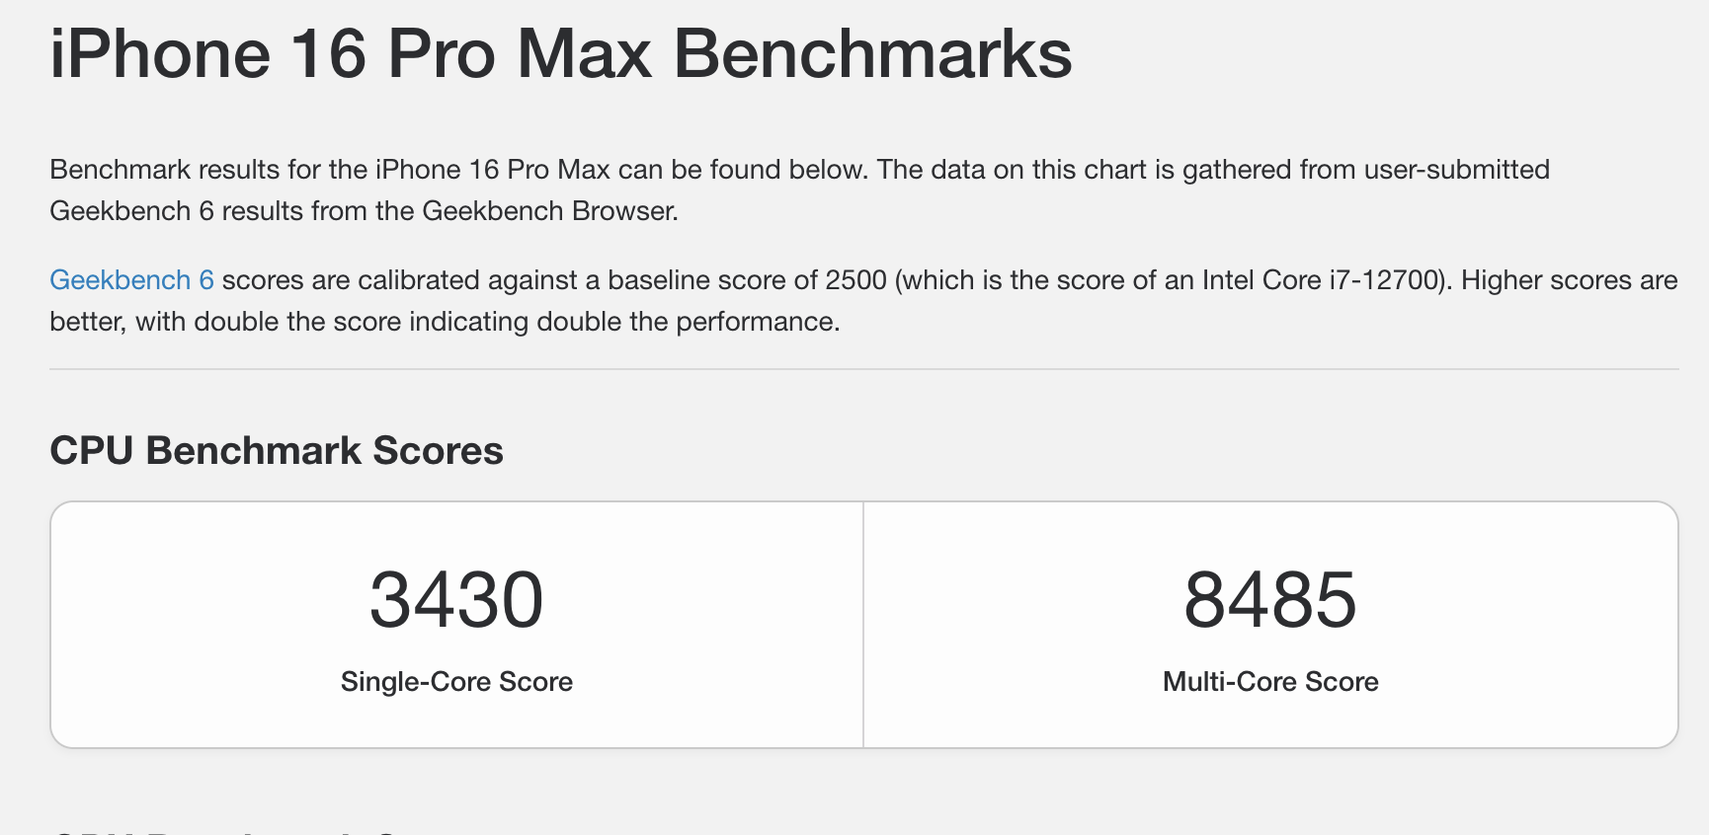This screenshot has width=1709, height=835.
Task: Click the 'Intel Core i7-12700' text
Action: [1319, 280]
